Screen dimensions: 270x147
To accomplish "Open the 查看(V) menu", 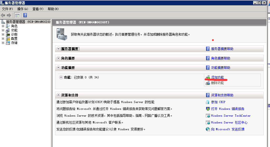I will tap(38, 9).
